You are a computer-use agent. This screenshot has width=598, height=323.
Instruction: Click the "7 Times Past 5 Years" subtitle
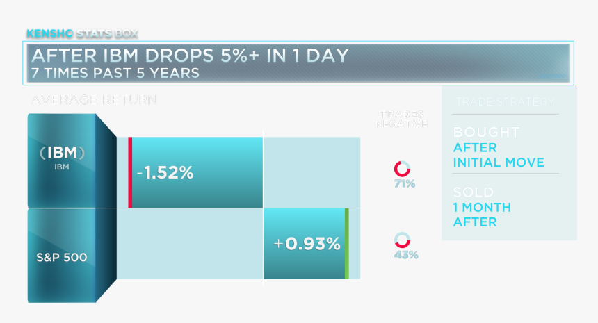(115, 72)
